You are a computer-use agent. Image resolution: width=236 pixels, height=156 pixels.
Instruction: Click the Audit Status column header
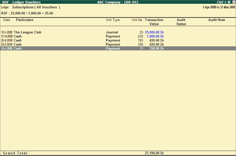[x=181, y=22]
